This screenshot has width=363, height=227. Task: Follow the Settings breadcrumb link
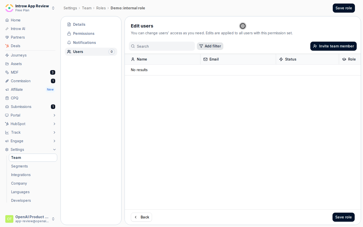point(70,8)
